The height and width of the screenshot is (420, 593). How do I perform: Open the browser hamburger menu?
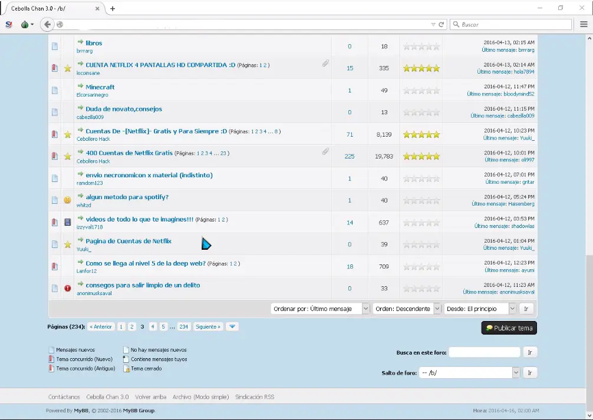click(584, 25)
